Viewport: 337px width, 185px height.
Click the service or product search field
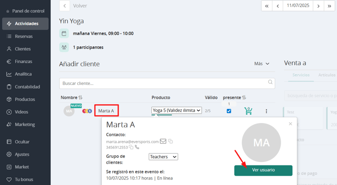(311, 96)
